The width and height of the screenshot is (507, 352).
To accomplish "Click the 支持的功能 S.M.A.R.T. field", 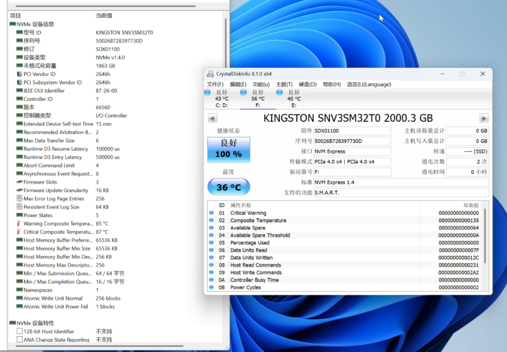I will tap(401, 192).
